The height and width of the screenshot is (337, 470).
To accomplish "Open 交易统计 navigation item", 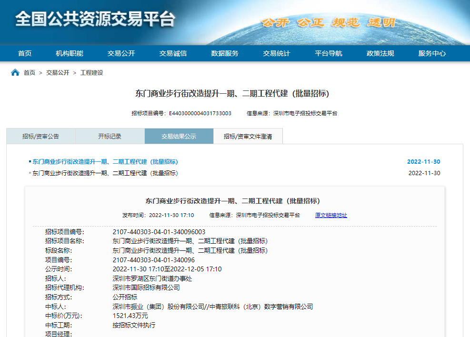I will coord(277,53).
